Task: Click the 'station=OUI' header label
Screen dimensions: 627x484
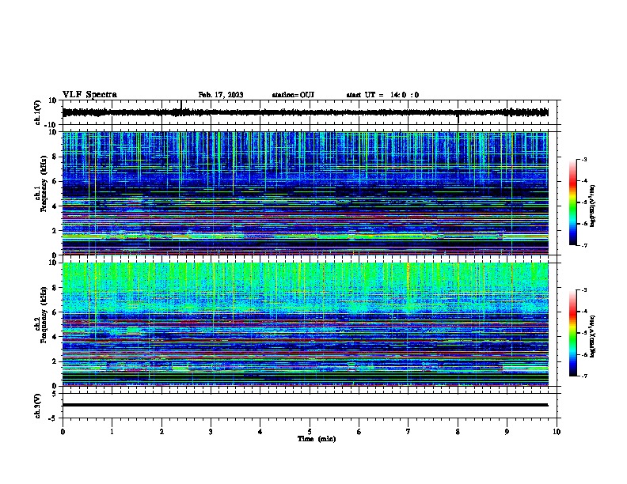Action: 293,95
